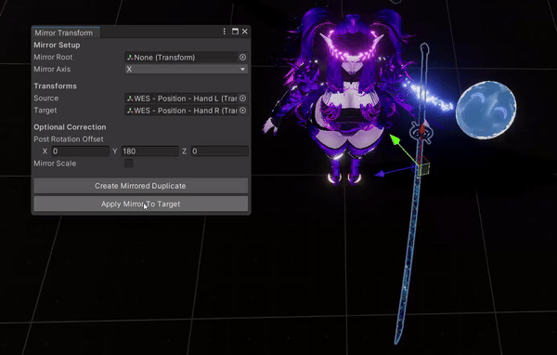Open object picker for Source transform
Image resolution: width=557 pixels, height=355 pixels.
pyautogui.click(x=242, y=99)
